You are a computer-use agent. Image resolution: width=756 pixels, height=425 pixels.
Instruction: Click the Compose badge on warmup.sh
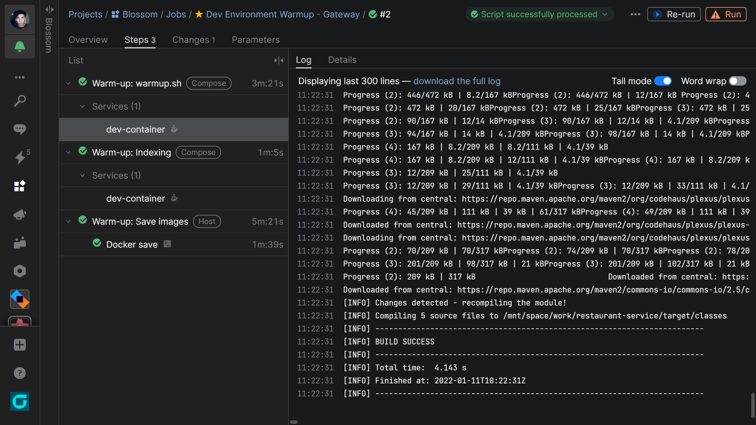click(x=209, y=83)
